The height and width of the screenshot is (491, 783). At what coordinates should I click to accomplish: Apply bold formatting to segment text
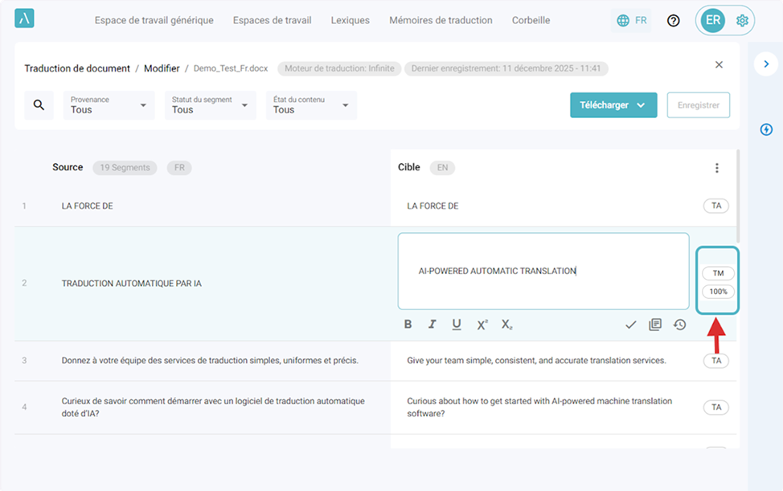click(408, 325)
